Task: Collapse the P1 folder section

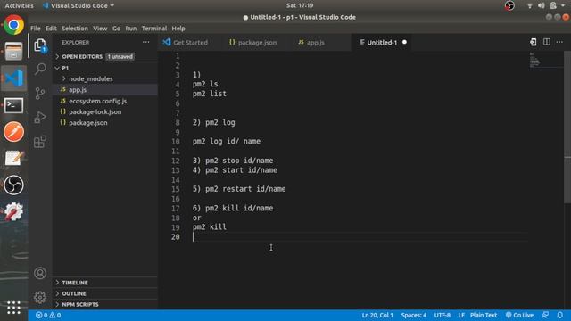Action: (x=65, y=68)
